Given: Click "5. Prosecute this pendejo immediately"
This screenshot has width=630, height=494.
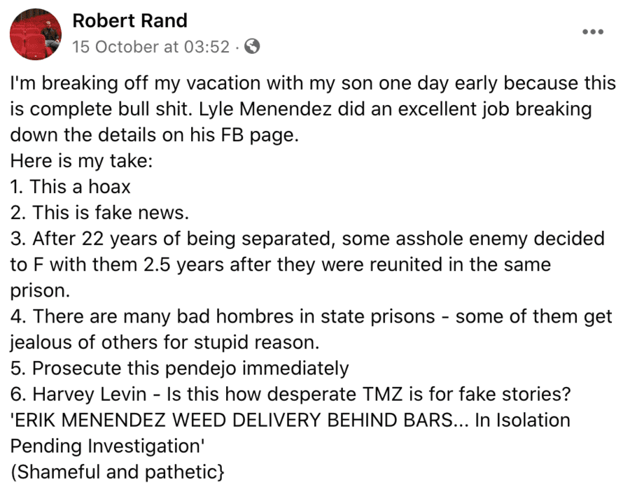Looking at the screenshot, I should click(x=179, y=367).
